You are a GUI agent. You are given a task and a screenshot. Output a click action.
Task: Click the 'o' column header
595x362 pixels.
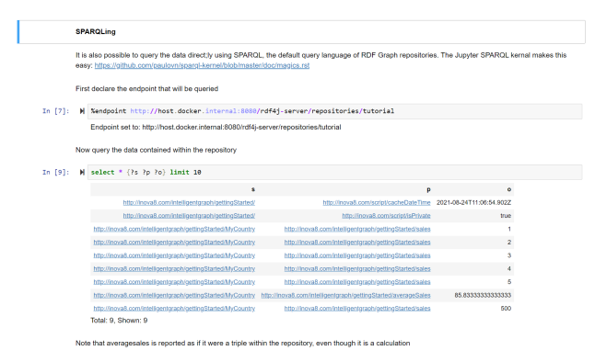click(x=508, y=189)
